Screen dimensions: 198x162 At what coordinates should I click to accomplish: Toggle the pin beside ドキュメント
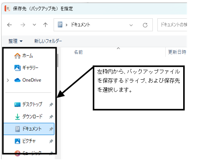[51, 129]
